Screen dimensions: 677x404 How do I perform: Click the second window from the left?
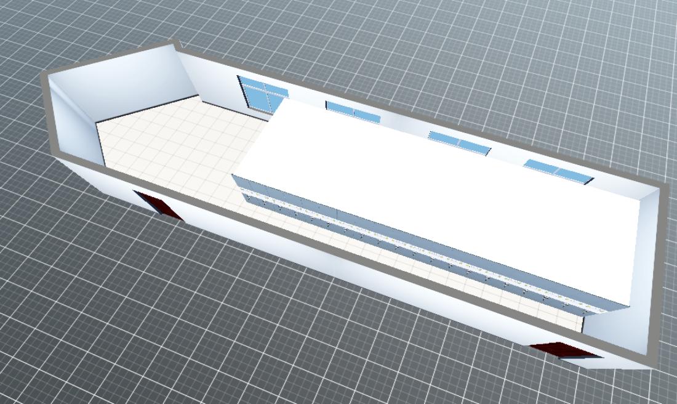353,112
